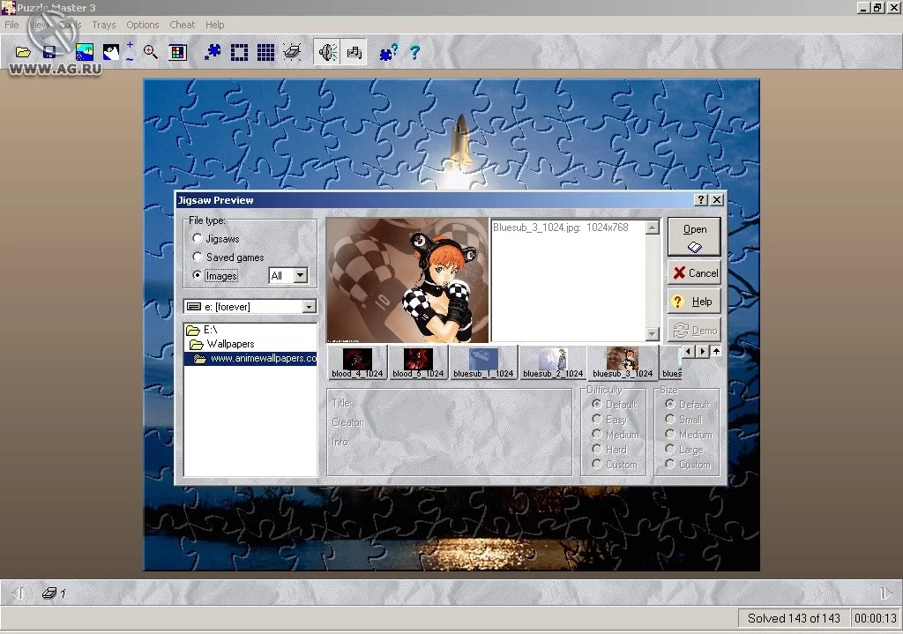Click the magnifying glass zoom icon
903x634 pixels.
[151, 52]
